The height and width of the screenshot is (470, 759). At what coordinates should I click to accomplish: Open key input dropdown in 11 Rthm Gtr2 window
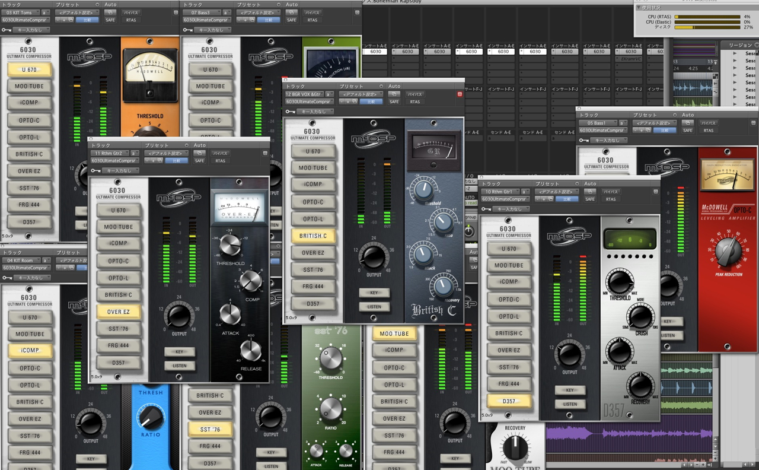(x=121, y=171)
